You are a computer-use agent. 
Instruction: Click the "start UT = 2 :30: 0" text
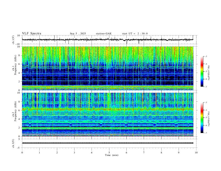pos(135,34)
